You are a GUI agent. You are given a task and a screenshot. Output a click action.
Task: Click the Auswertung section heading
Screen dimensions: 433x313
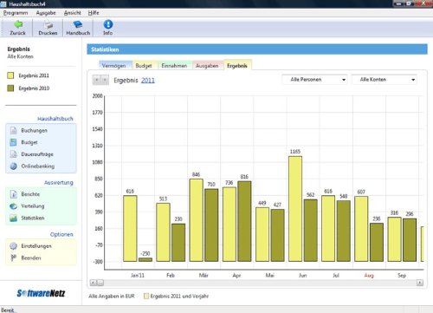59,183
